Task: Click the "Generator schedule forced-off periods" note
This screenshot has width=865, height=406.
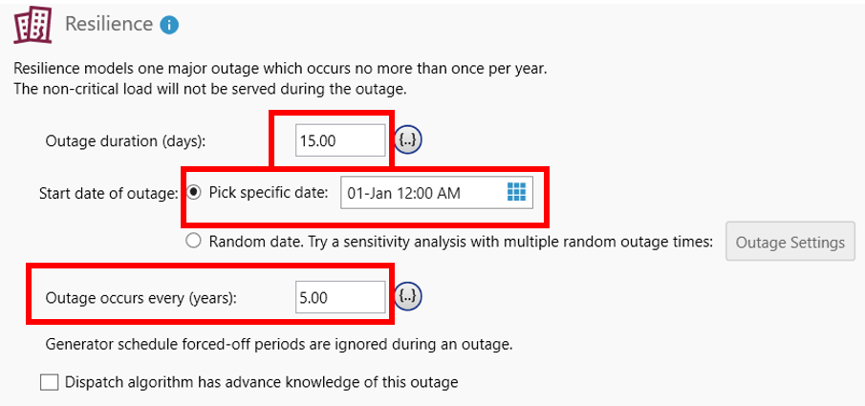Action: (x=279, y=344)
